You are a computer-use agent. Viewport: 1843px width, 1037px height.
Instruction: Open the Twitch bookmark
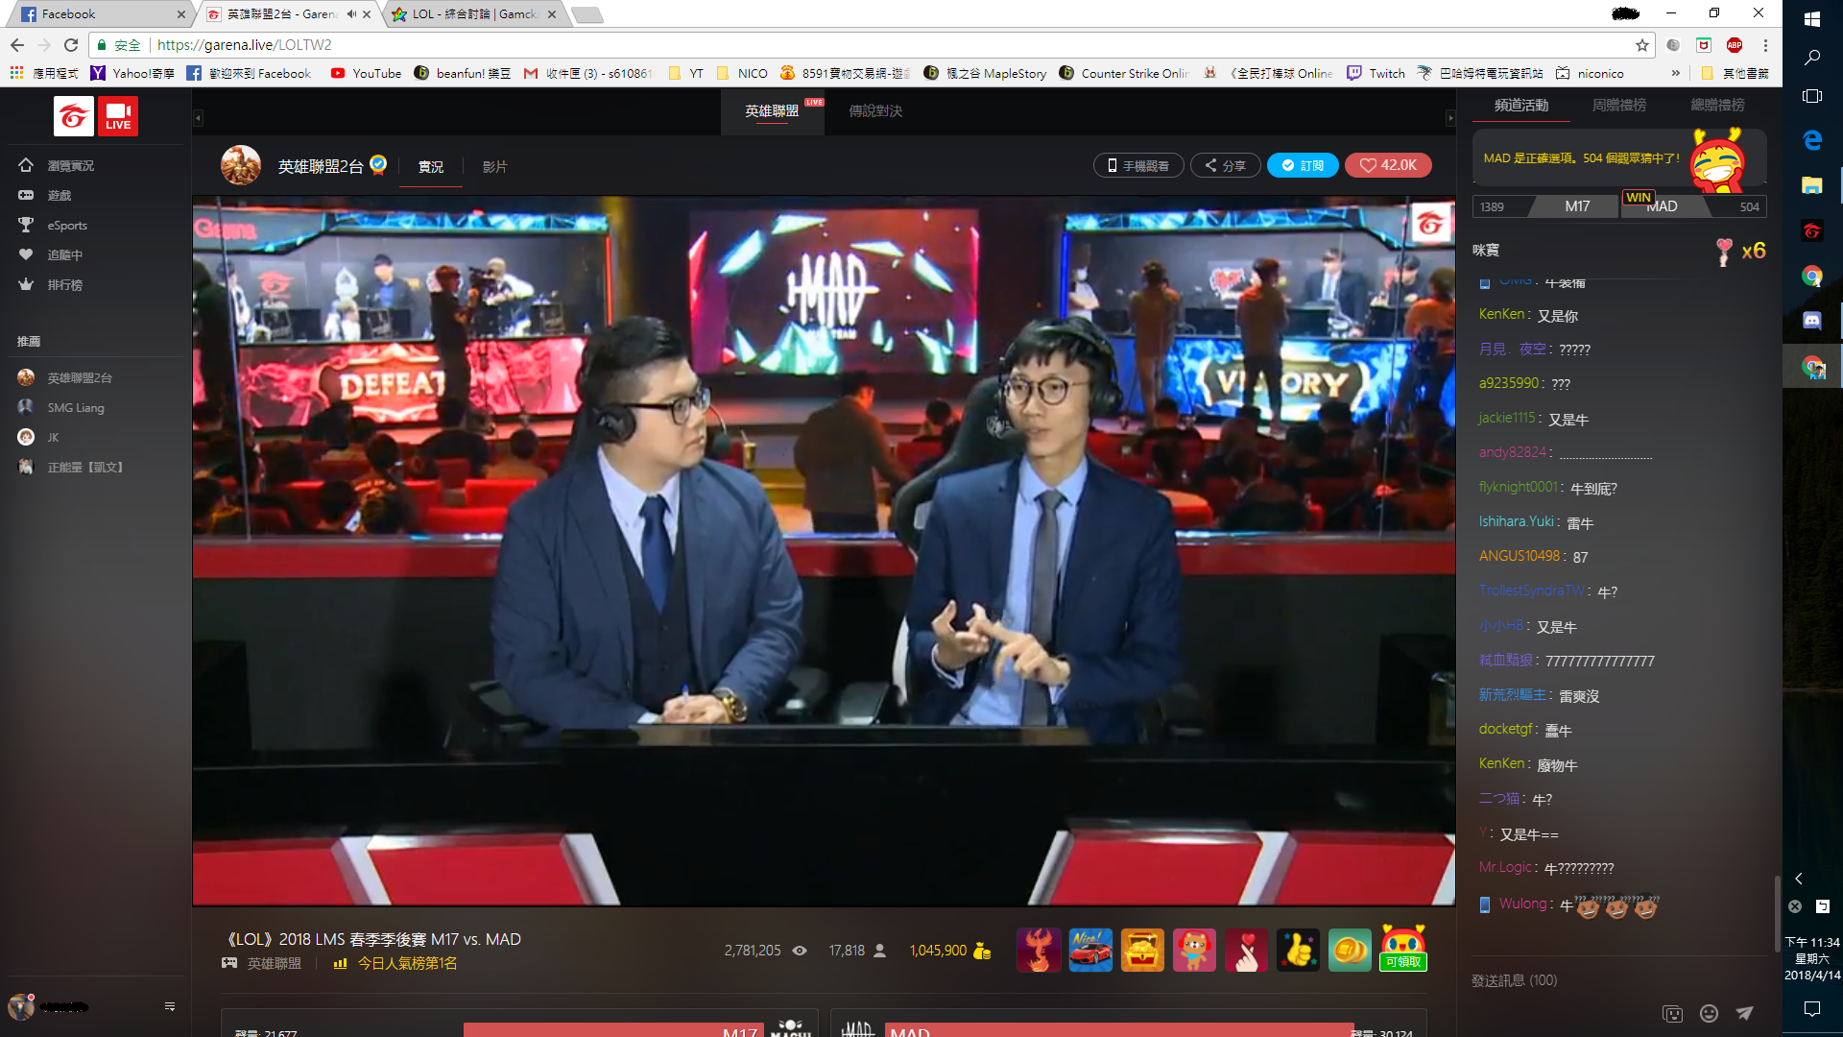(x=1376, y=73)
